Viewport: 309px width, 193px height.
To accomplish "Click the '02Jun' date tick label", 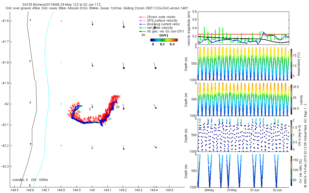I will click(x=277, y=190).
